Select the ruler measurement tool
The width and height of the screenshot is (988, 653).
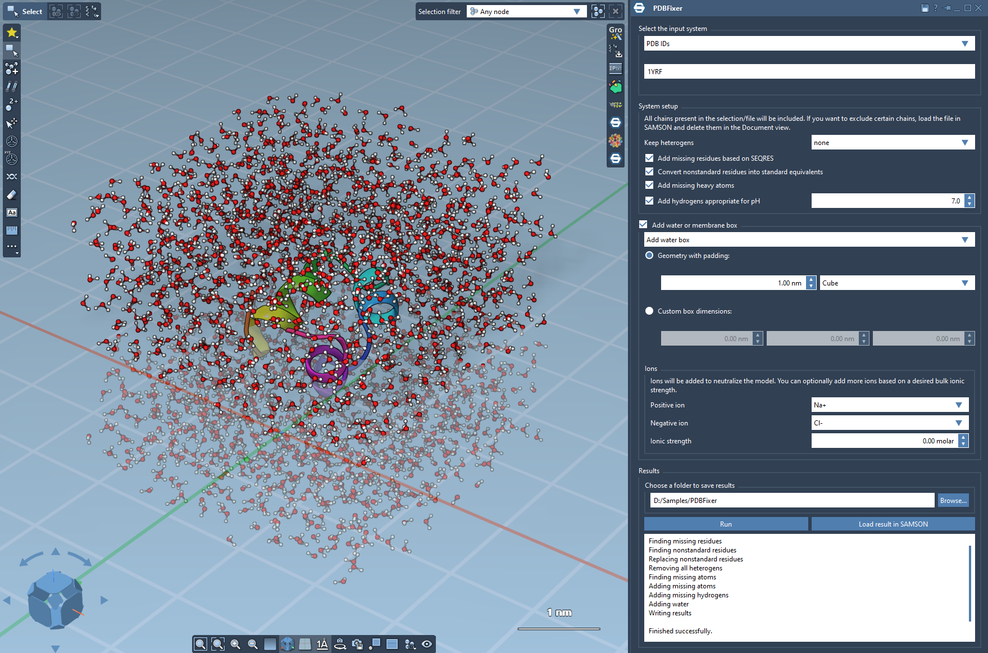tap(12, 230)
